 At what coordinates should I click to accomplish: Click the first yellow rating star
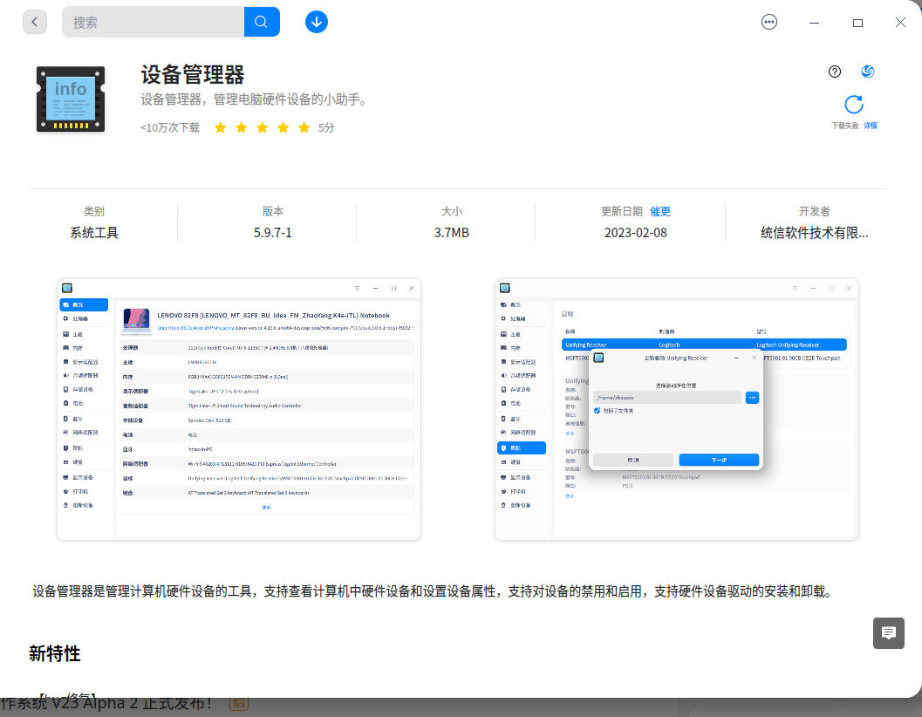pos(221,126)
